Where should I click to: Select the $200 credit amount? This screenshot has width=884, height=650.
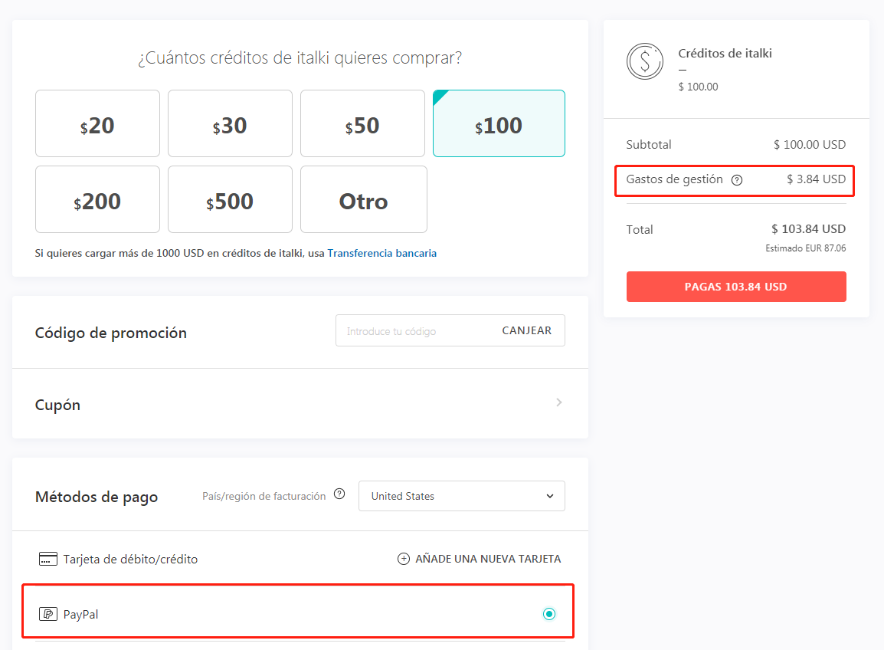click(97, 199)
